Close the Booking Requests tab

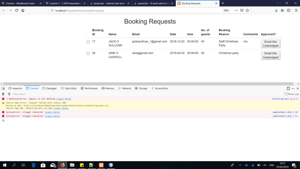(216, 4)
